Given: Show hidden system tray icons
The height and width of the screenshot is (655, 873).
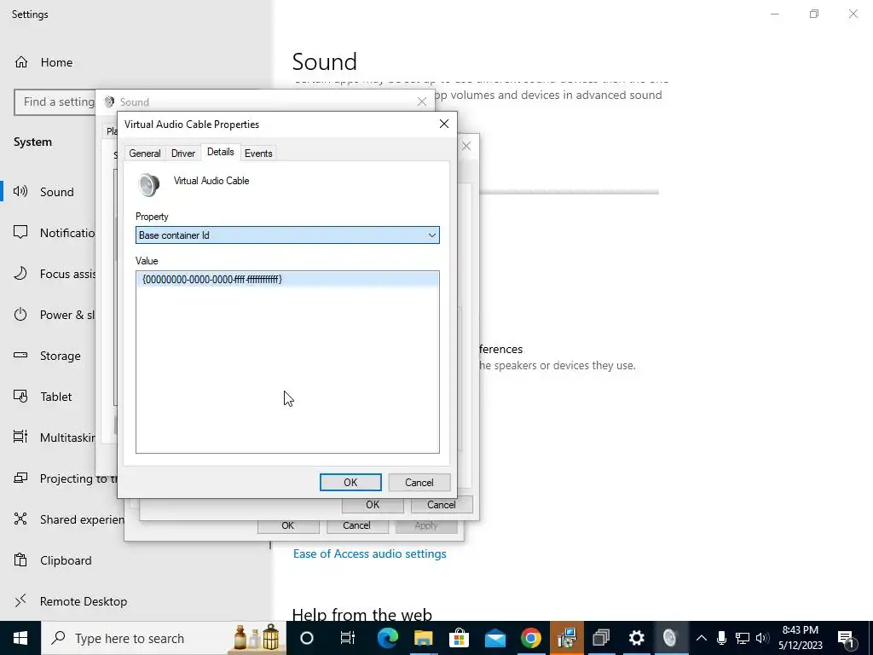Looking at the screenshot, I should coord(702,638).
